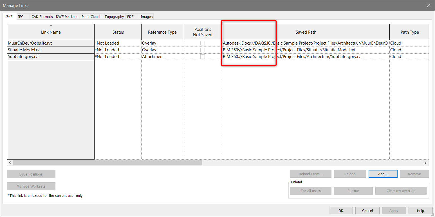Open the PDF tab
The image size is (435, 217).
[x=130, y=17]
